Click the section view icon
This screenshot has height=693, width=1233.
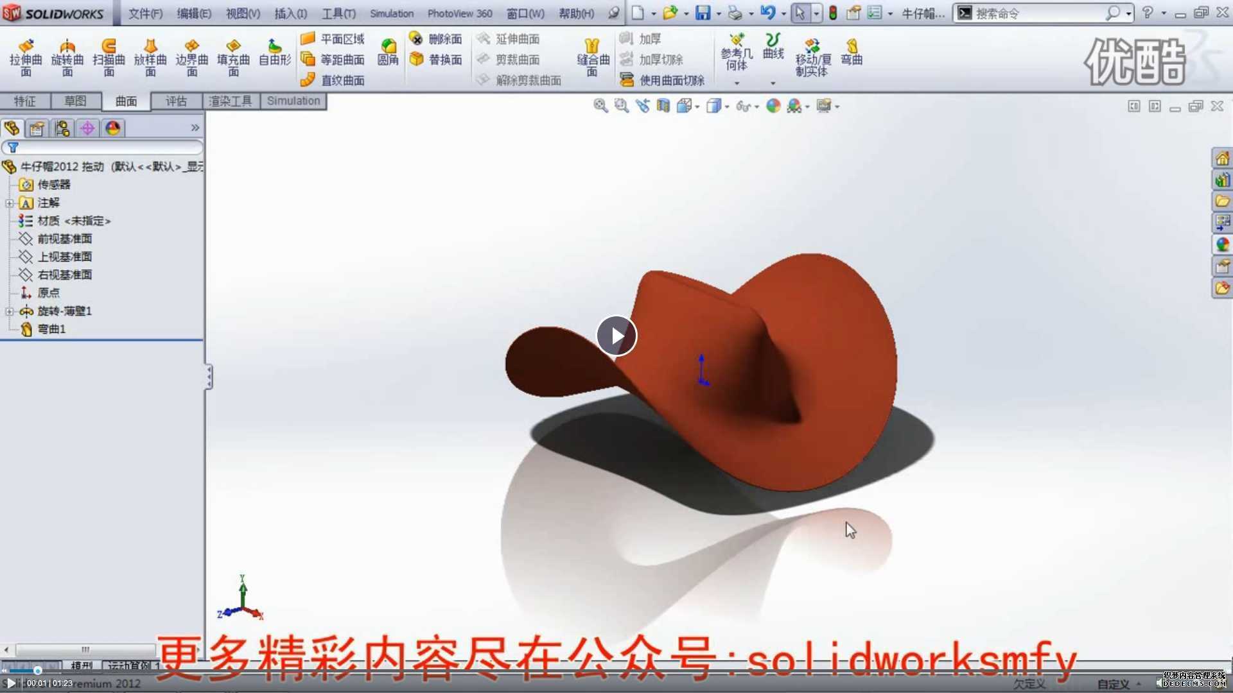663,106
